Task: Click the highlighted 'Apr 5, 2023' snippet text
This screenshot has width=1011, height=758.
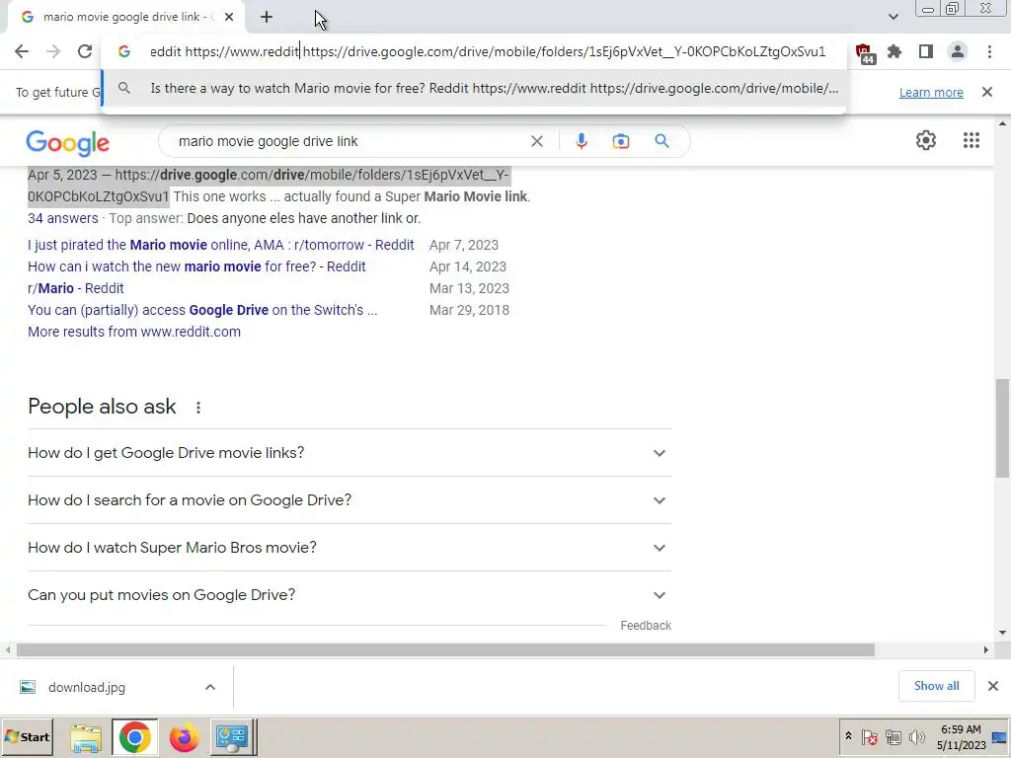Action: (x=269, y=186)
